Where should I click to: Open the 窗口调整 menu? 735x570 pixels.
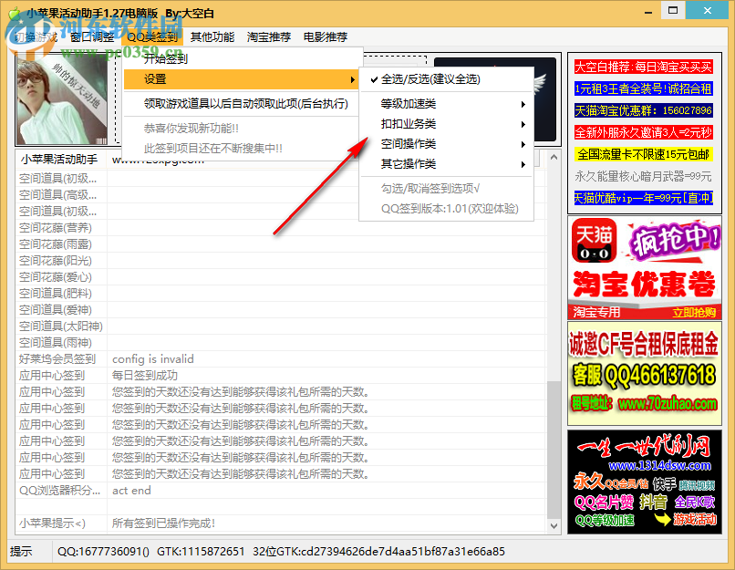92,37
